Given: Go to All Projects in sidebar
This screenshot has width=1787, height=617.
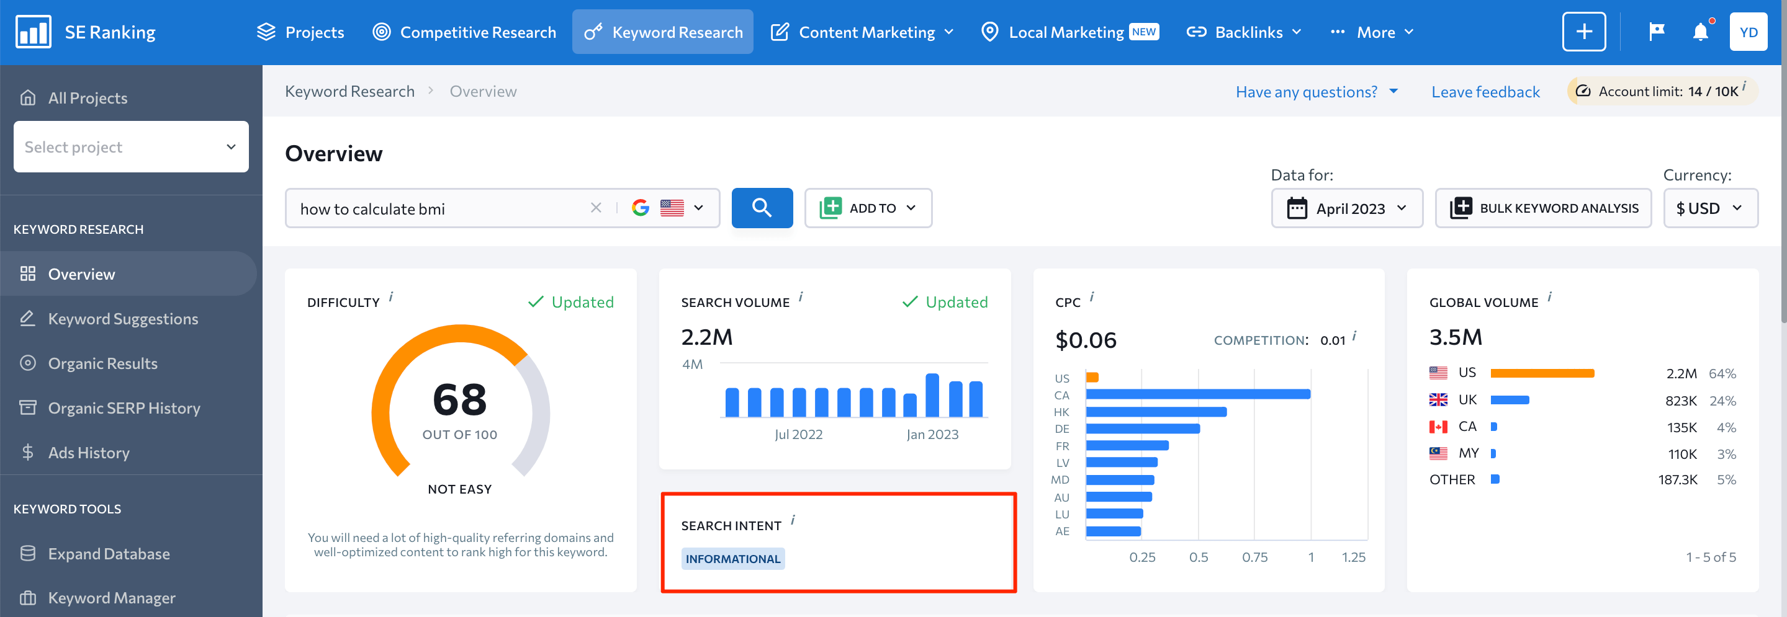Looking at the screenshot, I should (x=88, y=98).
